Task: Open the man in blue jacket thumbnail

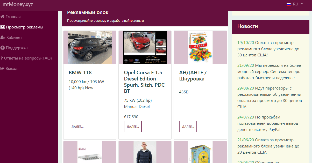Action: 145,152
